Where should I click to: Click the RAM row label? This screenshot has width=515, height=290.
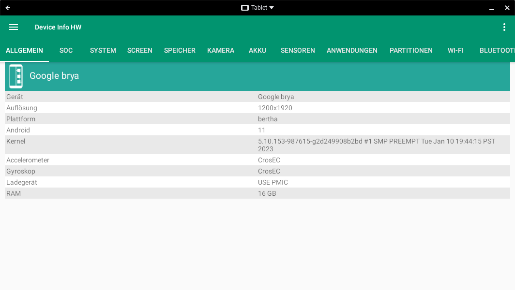[x=14, y=193]
